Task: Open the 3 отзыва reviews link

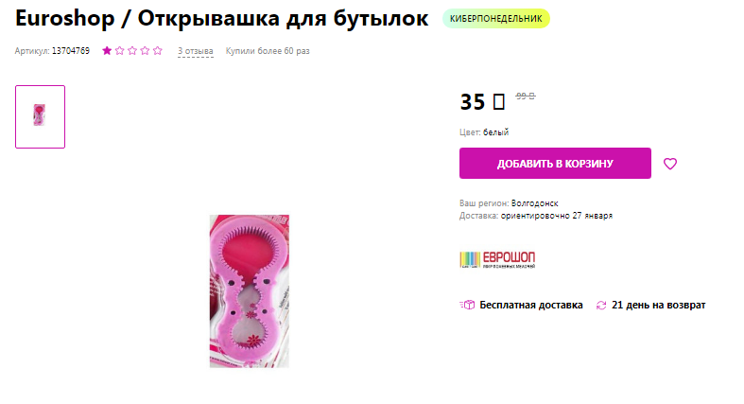Action: [x=196, y=51]
